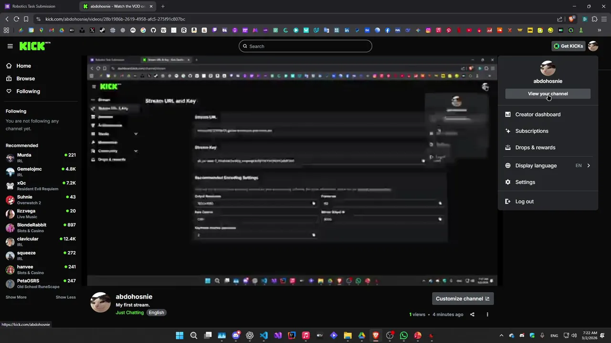Viewport: 611px width, 343px height.
Task: Open the Windows Start menu
Action: coord(179,335)
